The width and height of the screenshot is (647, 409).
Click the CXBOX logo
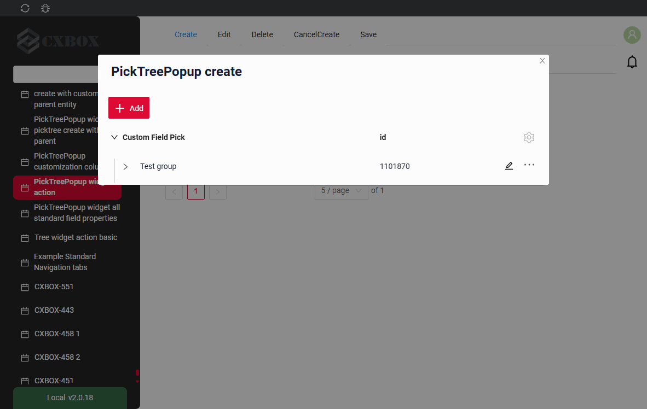tap(58, 41)
